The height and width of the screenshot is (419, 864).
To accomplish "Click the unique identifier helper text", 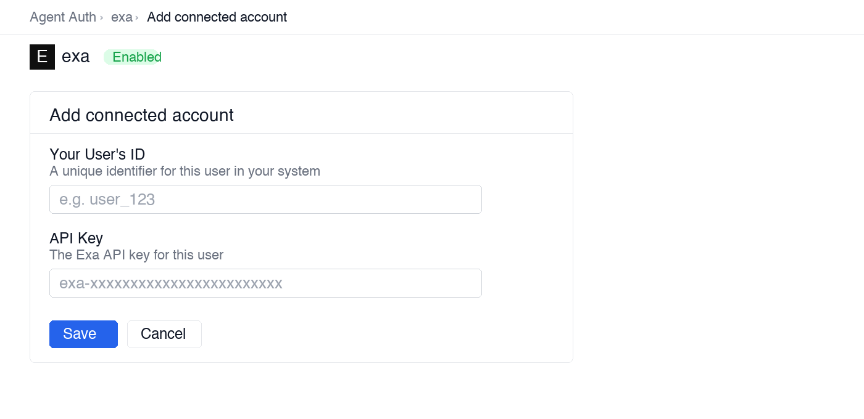I will (x=185, y=171).
